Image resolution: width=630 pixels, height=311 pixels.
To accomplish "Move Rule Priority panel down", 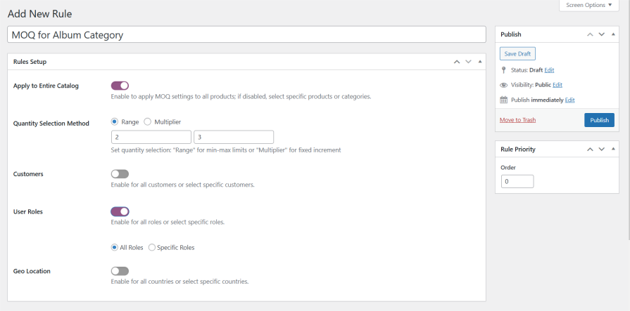I will click(602, 149).
